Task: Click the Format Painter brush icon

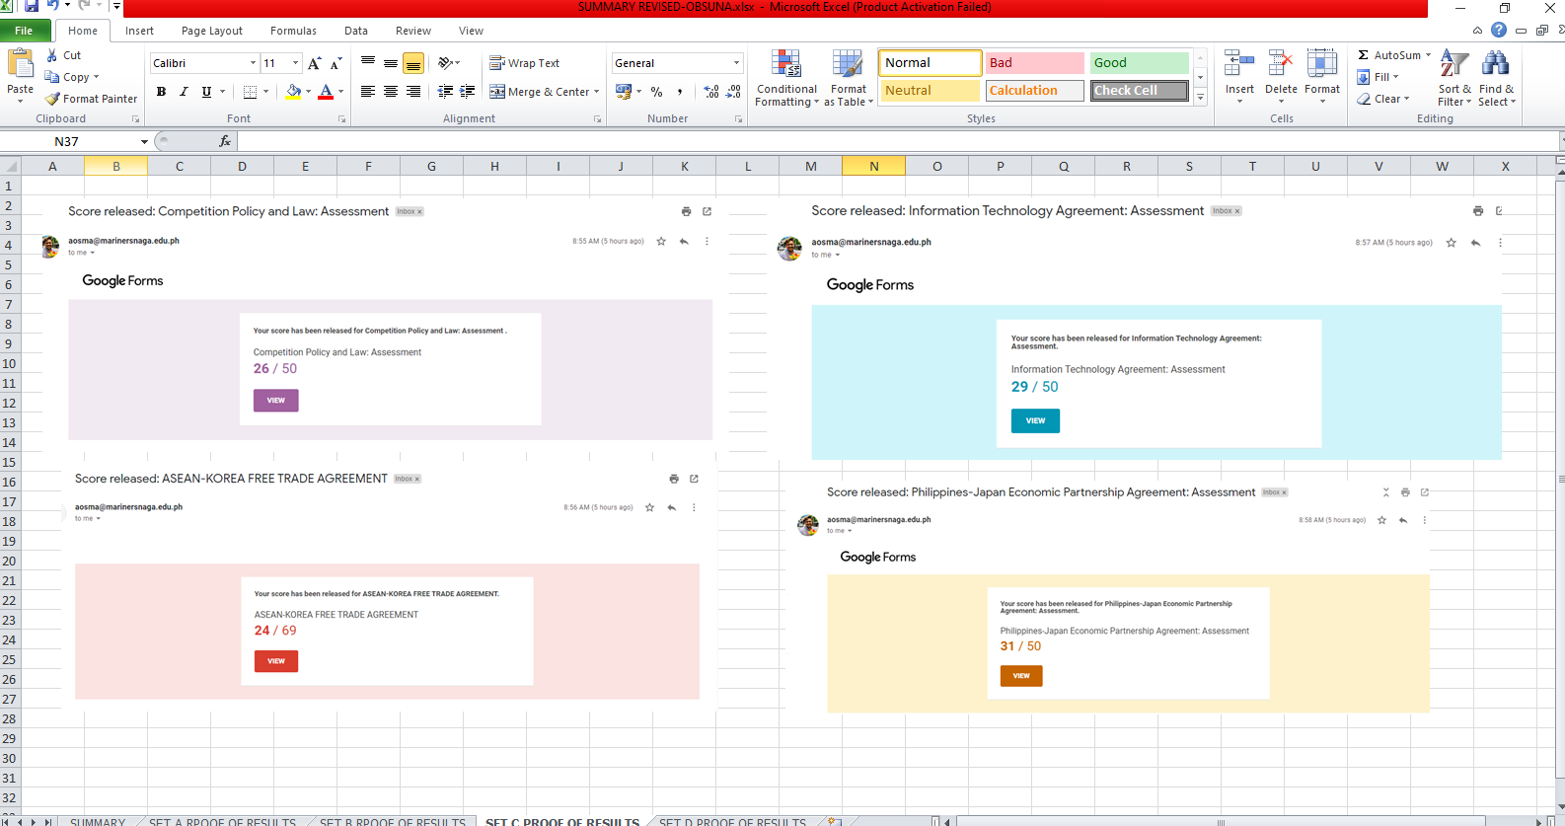Action: pyautogui.click(x=52, y=99)
